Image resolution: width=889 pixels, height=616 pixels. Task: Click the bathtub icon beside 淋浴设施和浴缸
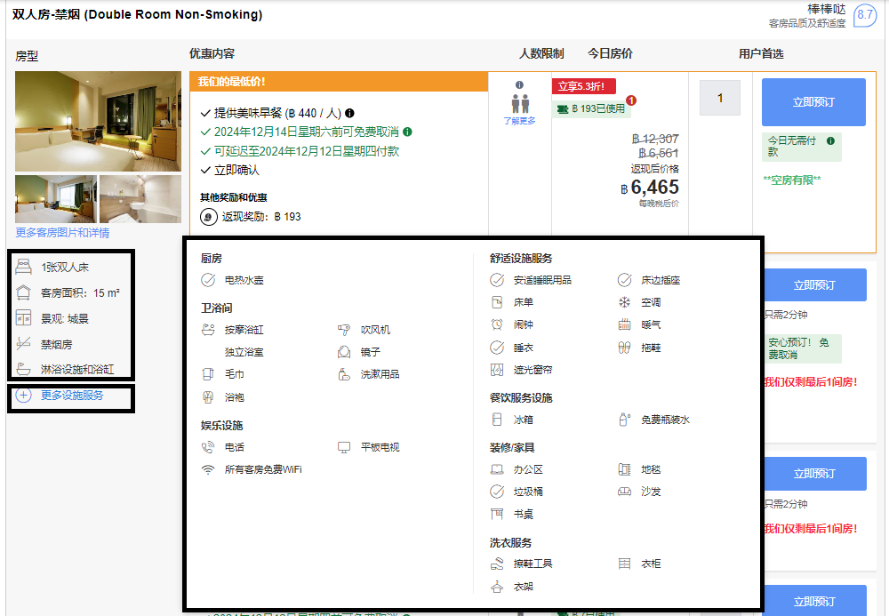[x=23, y=369]
